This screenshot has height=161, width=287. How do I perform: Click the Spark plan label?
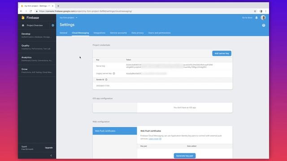click(x=24, y=147)
